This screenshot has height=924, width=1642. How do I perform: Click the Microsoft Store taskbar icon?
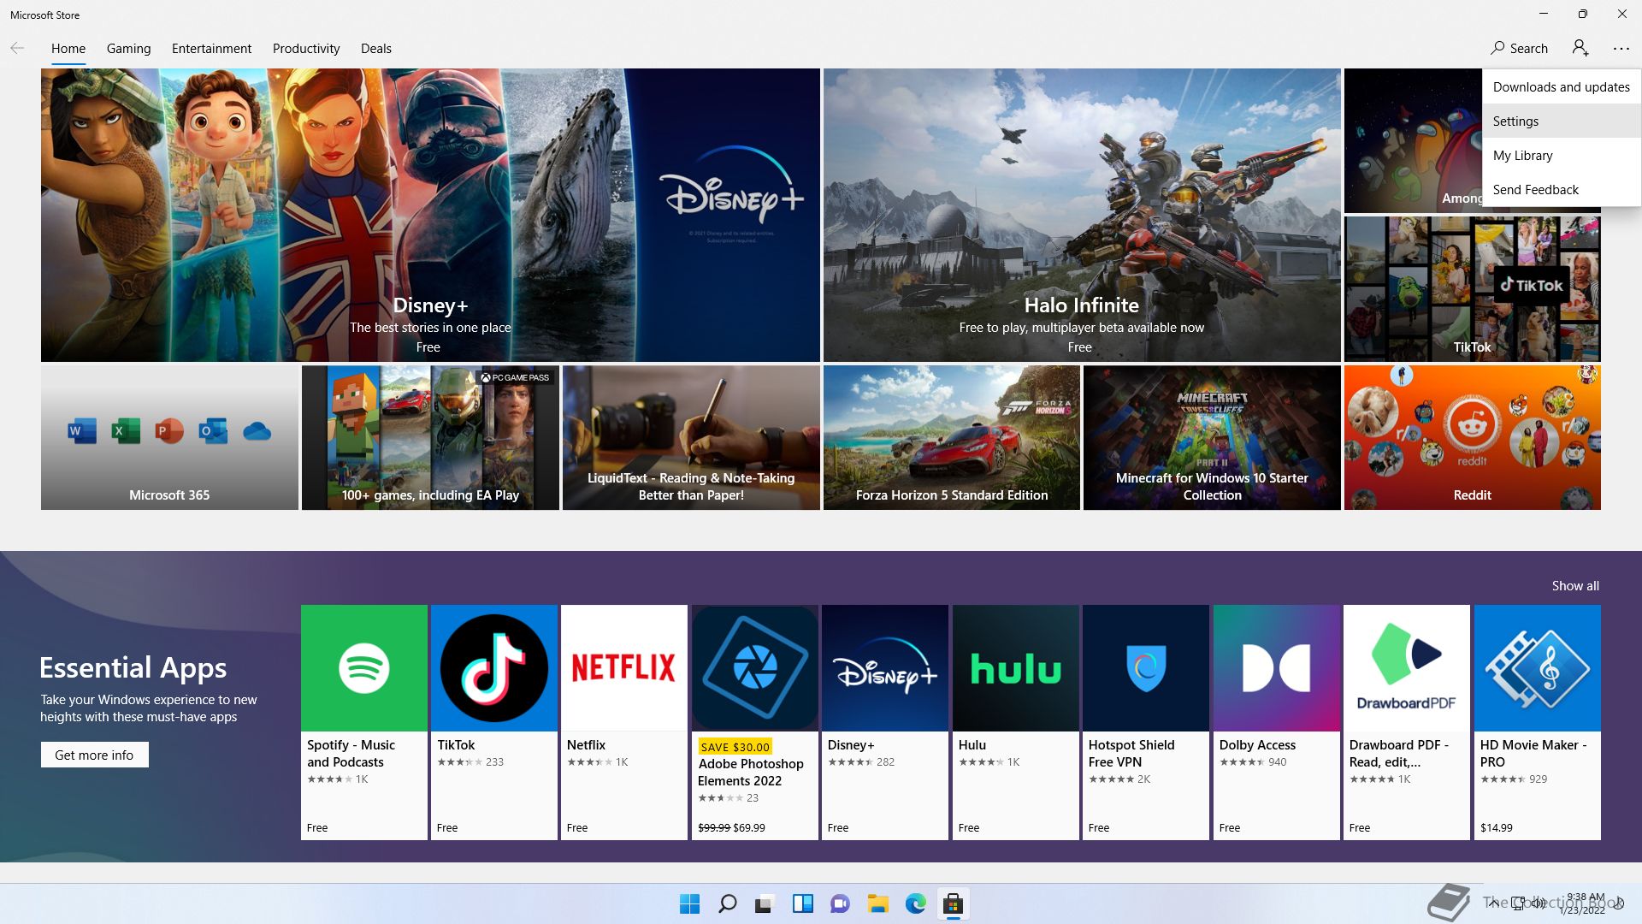pos(953,903)
